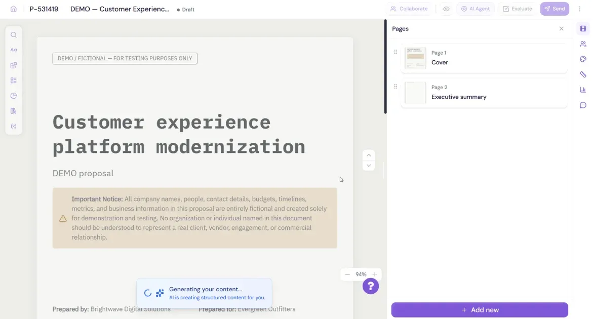Select the Pages panel icon in right sidebar
This screenshot has width=593, height=319.
pos(583,29)
